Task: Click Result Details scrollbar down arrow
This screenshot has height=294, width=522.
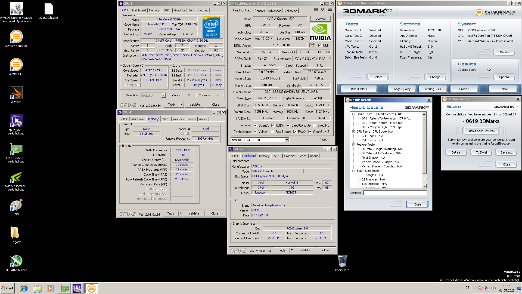Action: tap(424, 186)
